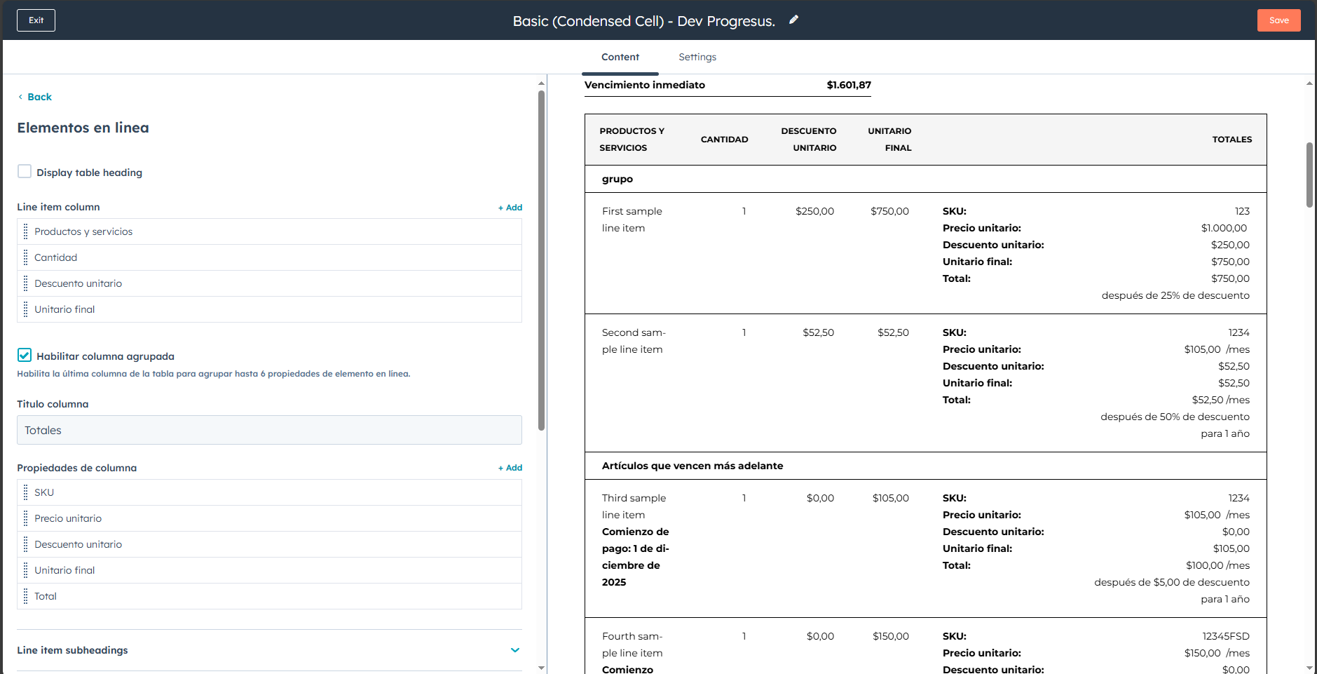Click Fourth sample line item name
The width and height of the screenshot is (1317, 674).
(632, 645)
